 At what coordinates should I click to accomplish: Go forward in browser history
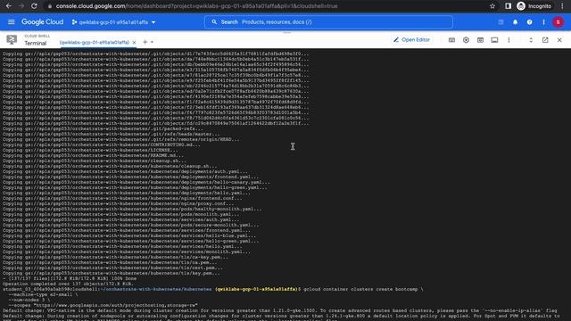tap(21, 6)
